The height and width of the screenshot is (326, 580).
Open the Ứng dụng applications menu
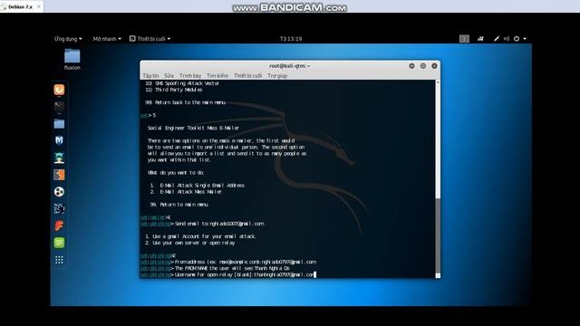(68, 39)
